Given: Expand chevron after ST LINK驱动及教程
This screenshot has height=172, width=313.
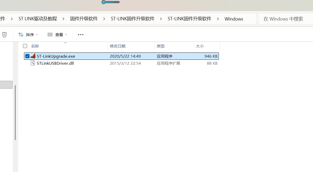Looking at the screenshot, I should click(63, 19).
